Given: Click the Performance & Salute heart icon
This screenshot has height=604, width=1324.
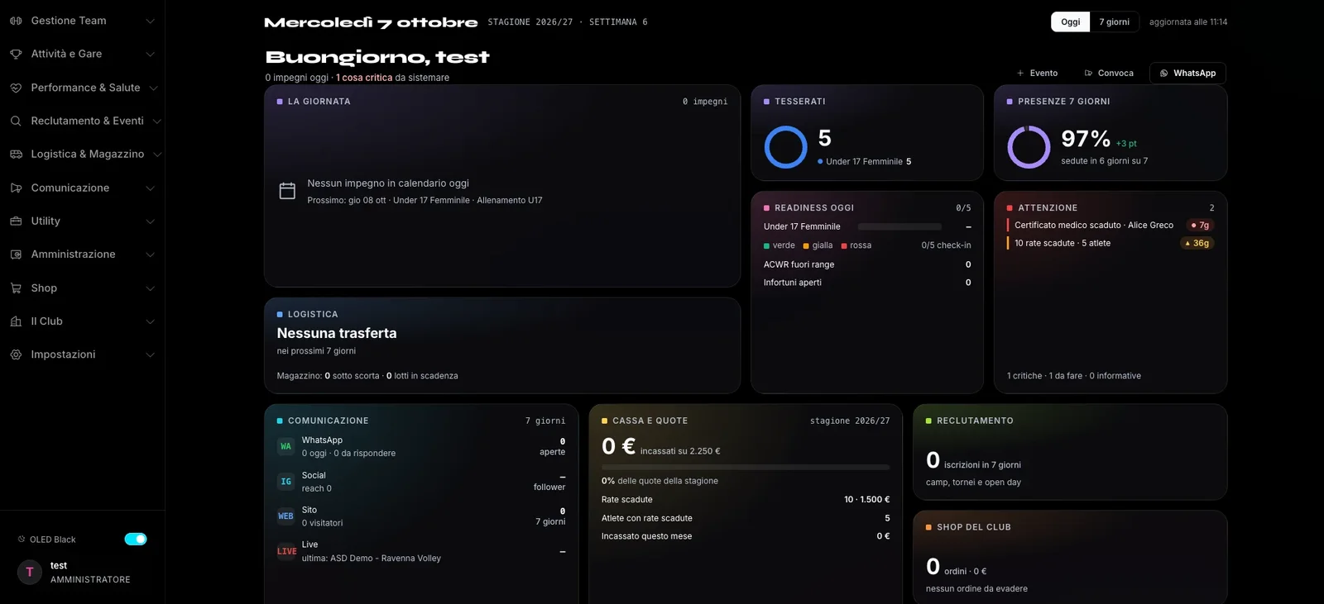Looking at the screenshot, I should tap(16, 88).
